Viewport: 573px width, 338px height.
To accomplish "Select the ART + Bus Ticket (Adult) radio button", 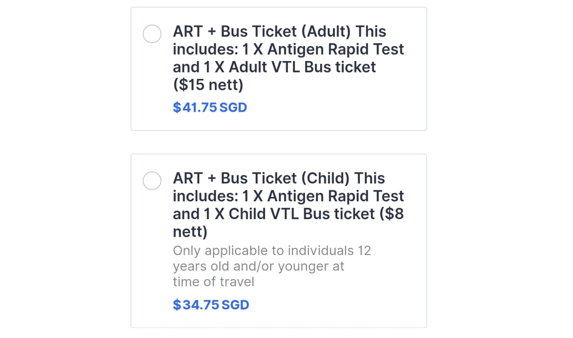I will point(152,34).
